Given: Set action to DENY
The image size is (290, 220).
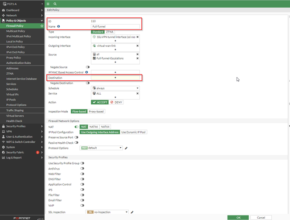Looking at the screenshot, I should [116, 102].
